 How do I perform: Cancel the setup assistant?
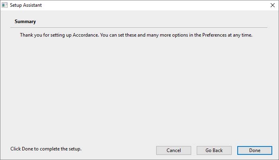[x=174, y=150]
